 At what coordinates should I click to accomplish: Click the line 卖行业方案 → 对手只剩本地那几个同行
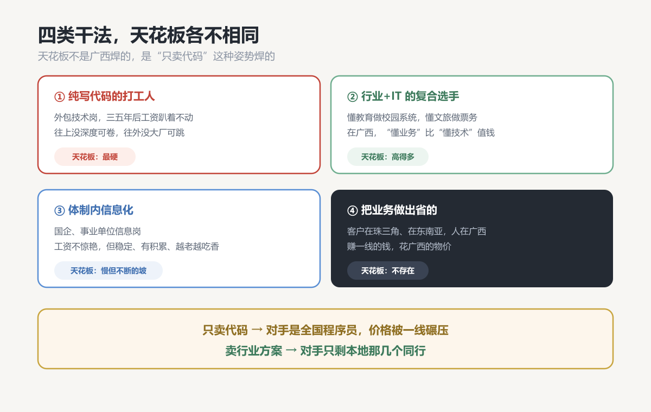(x=325, y=351)
